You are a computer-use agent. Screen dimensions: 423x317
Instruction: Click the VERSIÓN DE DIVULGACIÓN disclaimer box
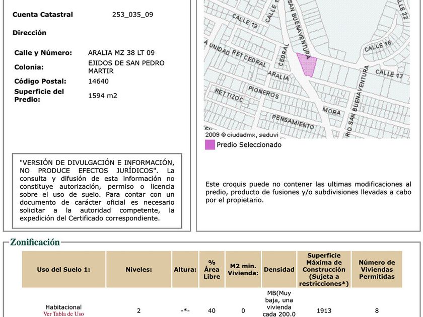point(97,191)
